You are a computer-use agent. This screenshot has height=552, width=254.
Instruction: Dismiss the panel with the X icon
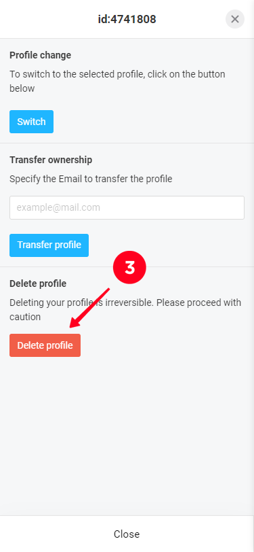point(235,19)
